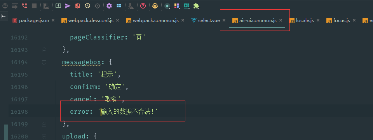
Task: Click the collapse-sidebar arrow below the toolbar
Action: point(3,16)
